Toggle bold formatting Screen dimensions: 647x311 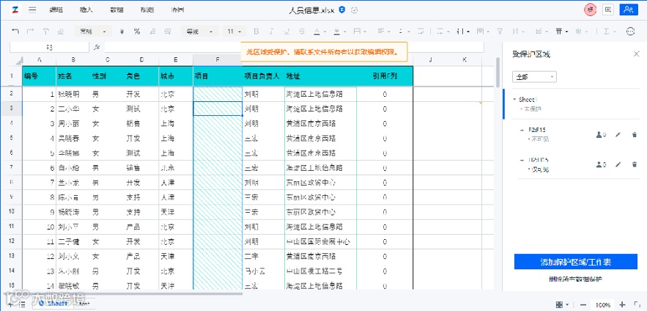click(x=256, y=32)
